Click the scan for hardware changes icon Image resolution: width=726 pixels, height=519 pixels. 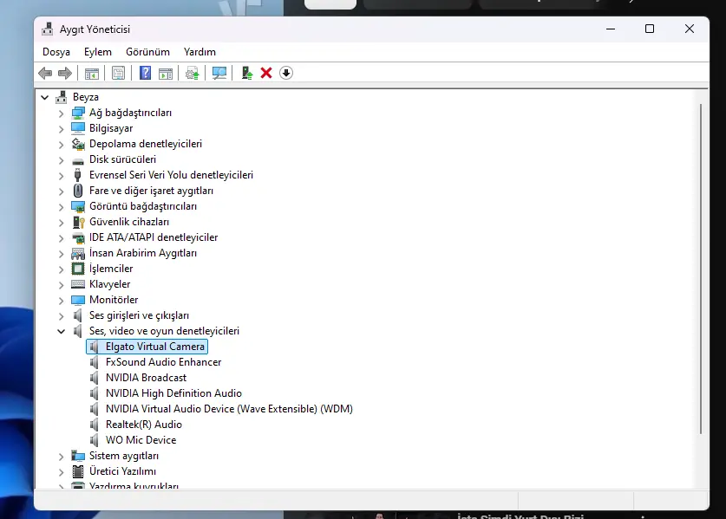219,73
